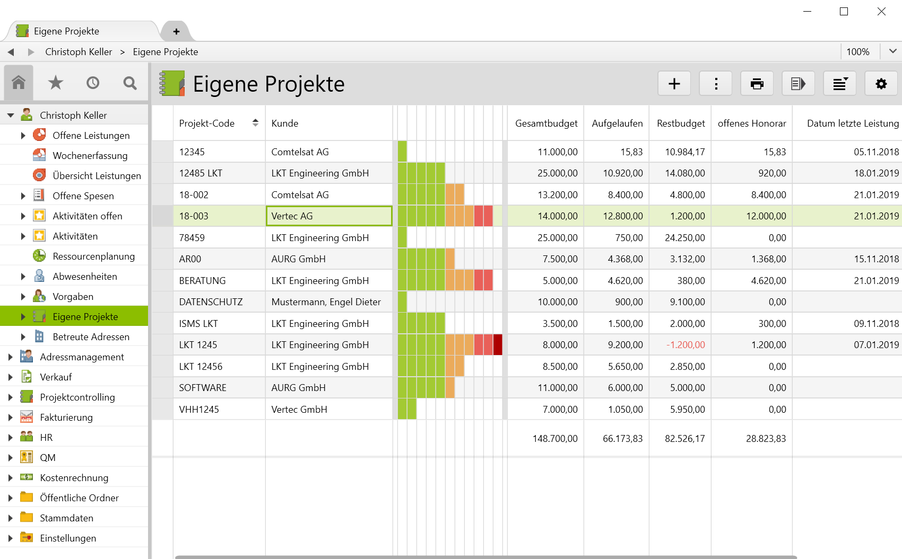Expand the Offene Leistungen tree node
The height and width of the screenshot is (559, 902).
[23, 136]
